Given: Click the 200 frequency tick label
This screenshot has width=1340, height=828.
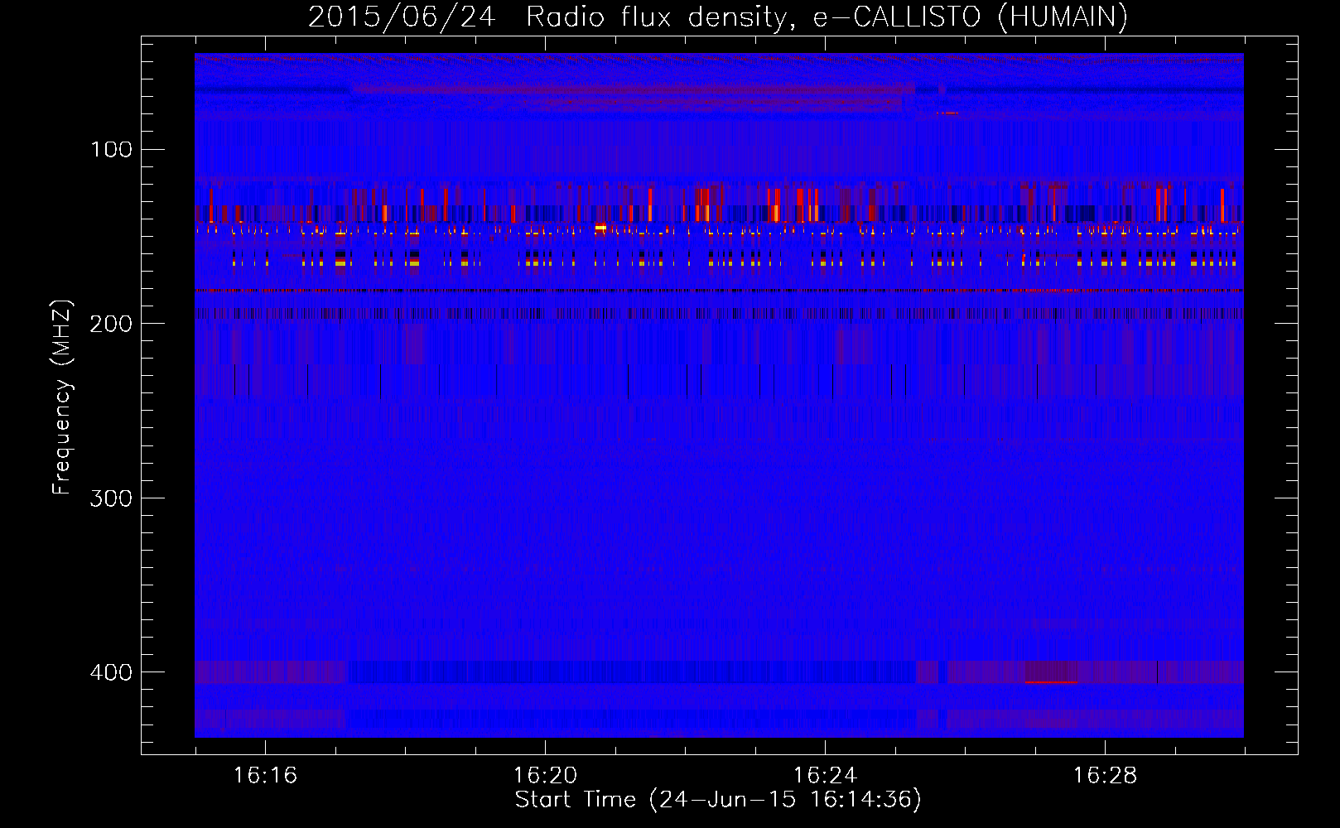Looking at the screenshot, I should coord(111,324).
